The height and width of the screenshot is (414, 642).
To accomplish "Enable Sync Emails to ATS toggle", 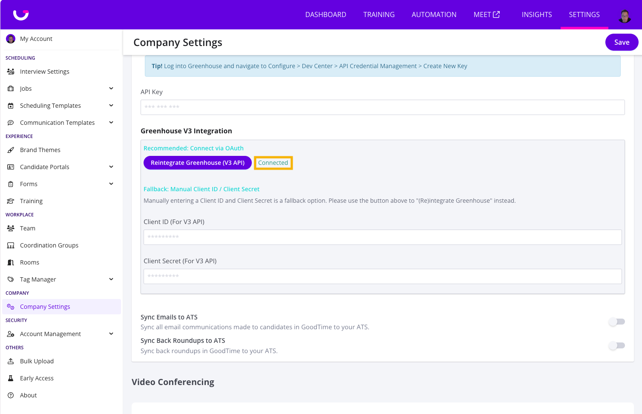I will [617, 322].
